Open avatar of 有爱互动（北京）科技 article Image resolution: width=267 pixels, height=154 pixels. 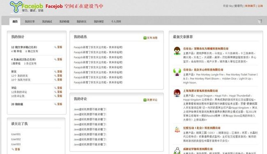pos(177,130)
